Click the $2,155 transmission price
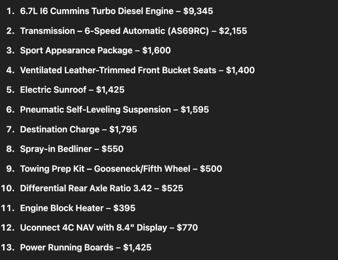 point(233,31)
